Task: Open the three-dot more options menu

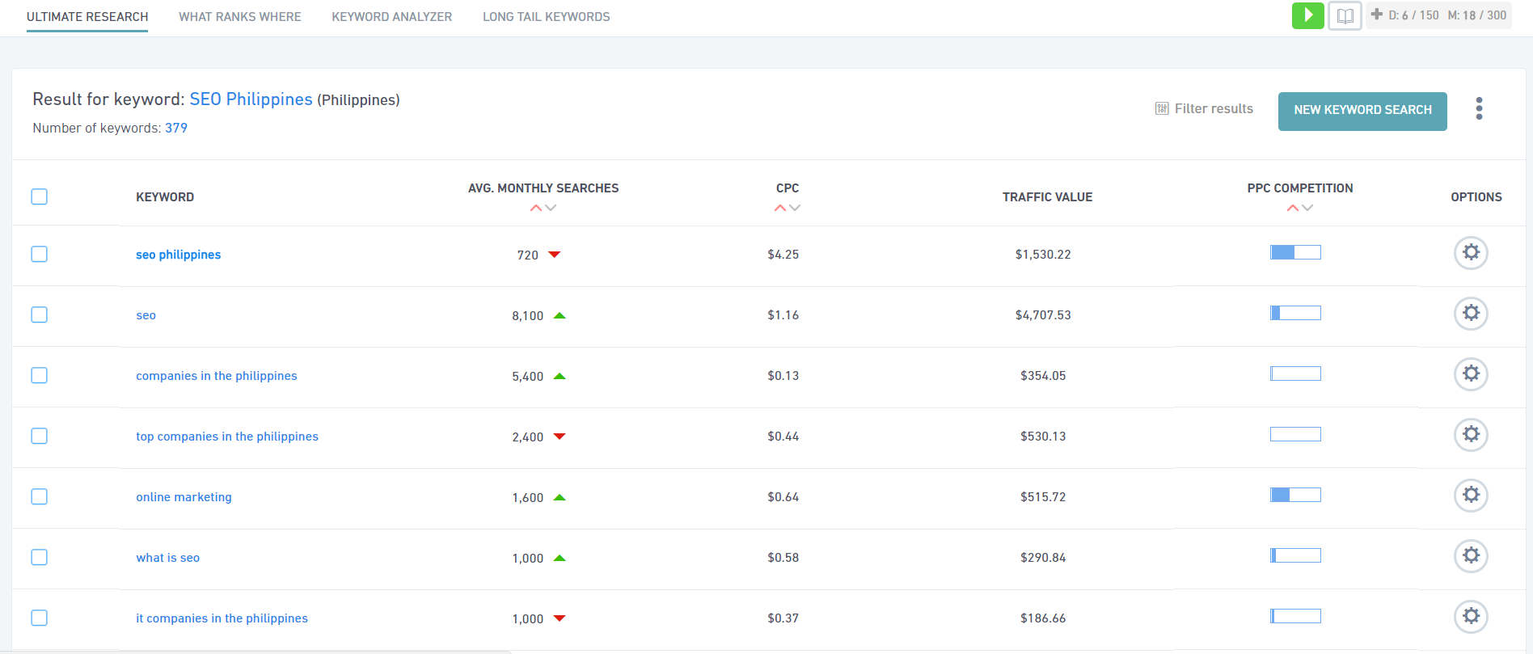Action: (x=1479, y=108)
